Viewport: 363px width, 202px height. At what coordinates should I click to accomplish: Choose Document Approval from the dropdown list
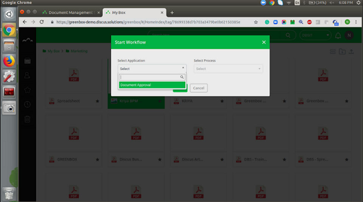pos(152,85)
